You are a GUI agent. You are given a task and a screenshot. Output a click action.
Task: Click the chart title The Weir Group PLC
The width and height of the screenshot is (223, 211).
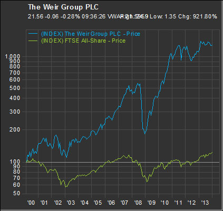(63, 7)
